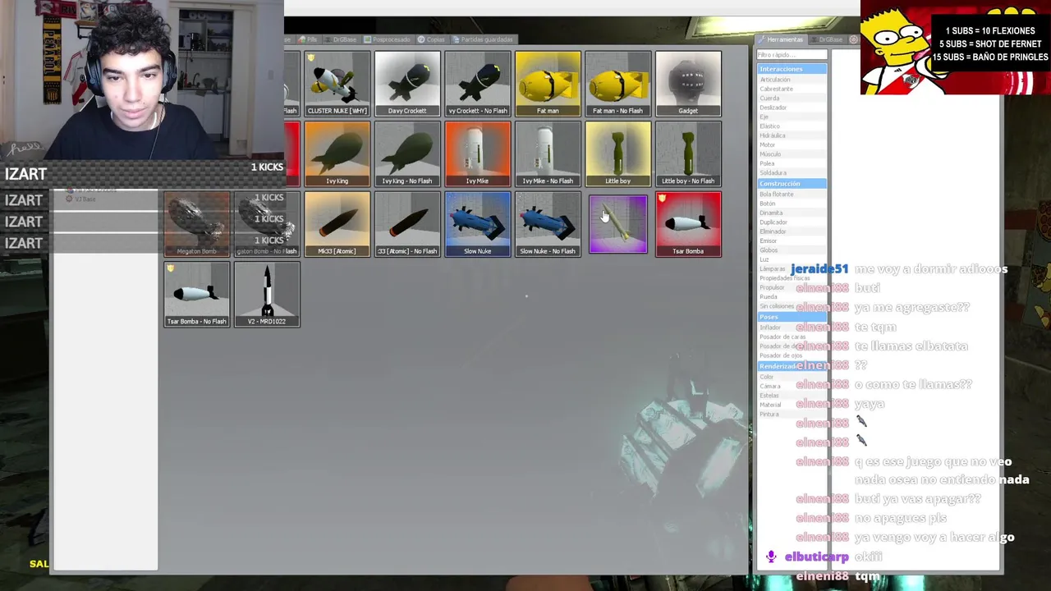Select the Duplicador tool
1051x591 pixels.
tap(773, 222)
